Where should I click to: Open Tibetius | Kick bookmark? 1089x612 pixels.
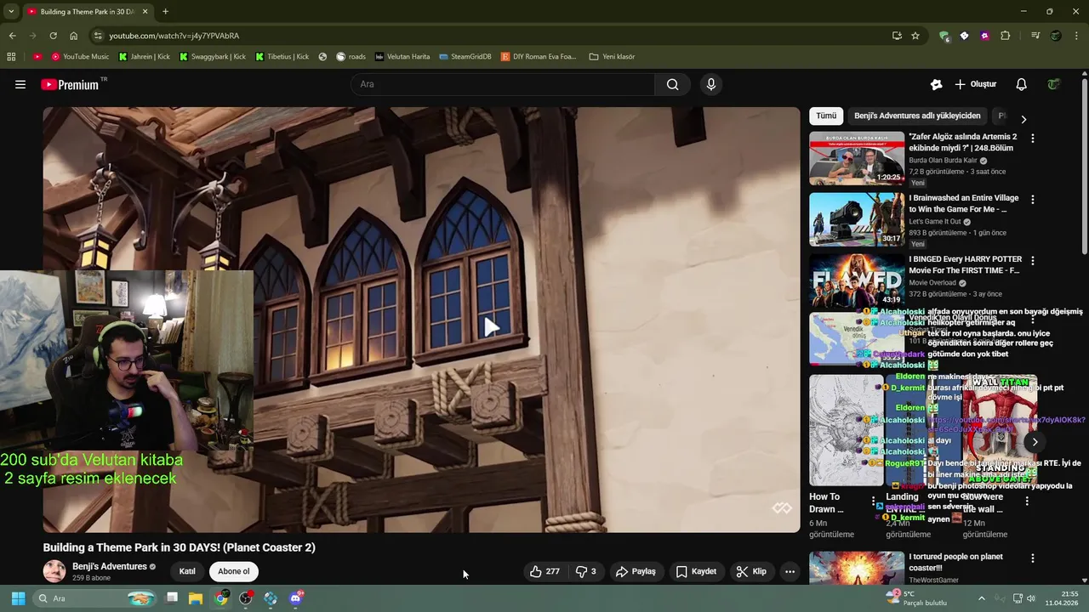(282, 57)
